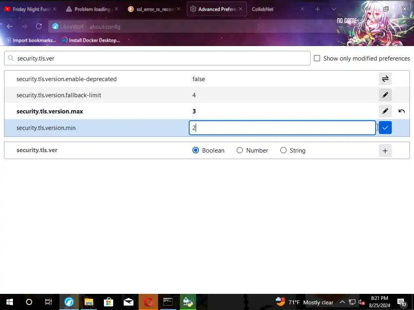
Task: Select the String type radio button
Action: point(283,150)
